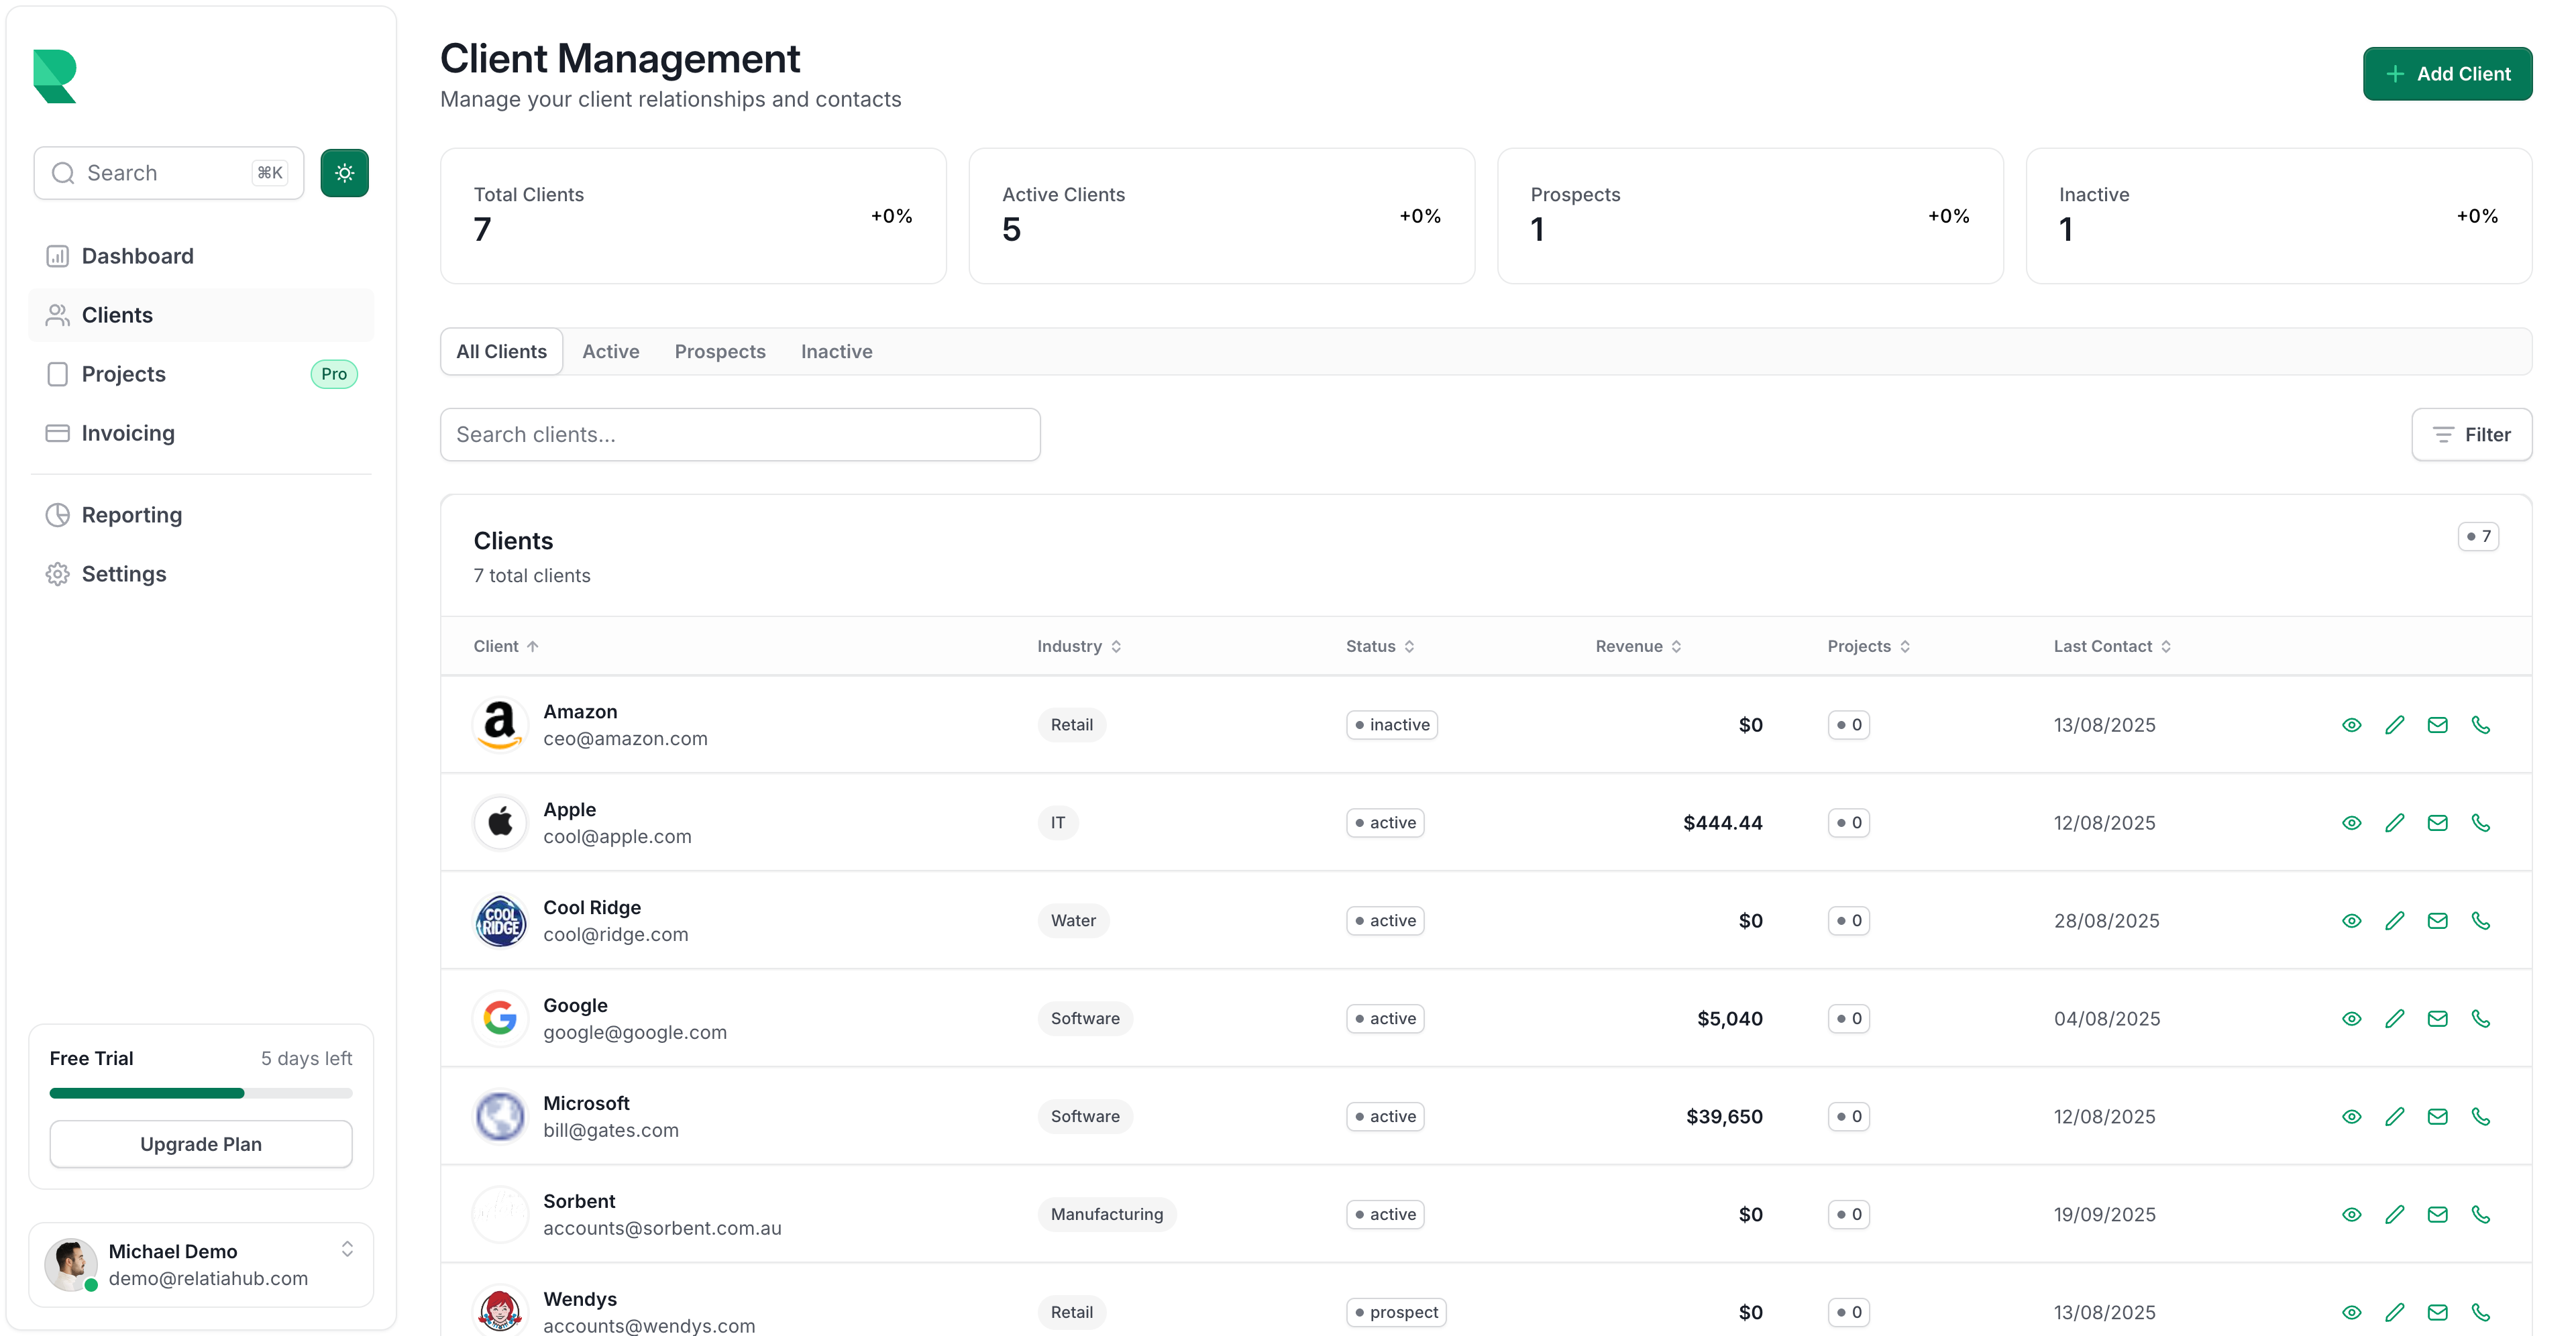Click the Upgrade Plan button
This screenshot has height=1336, width=2576.
[x=201, y=1144]
